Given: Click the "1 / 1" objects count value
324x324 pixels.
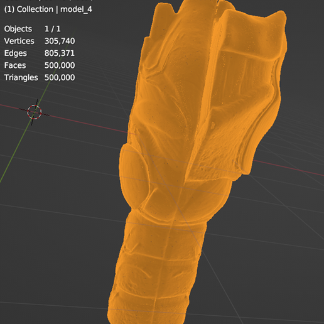Looking at the screenshot, I should [x=53, y=29].
